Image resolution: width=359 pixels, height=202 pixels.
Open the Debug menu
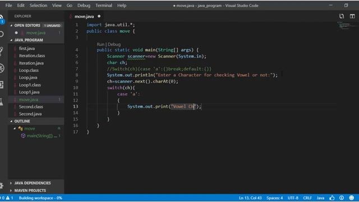[x=84, y=6]
